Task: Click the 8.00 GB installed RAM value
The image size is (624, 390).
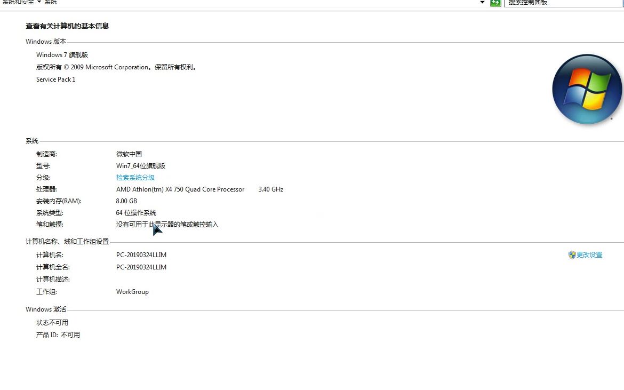Action: click(126, 201)
